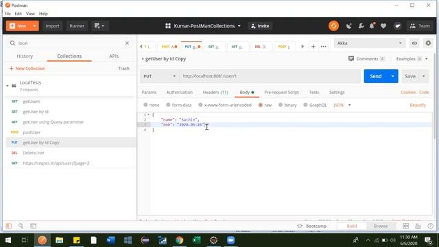This screenshot has height=247, width=439.
Task: Open the View menu
Action: click(x=30, y=14)
